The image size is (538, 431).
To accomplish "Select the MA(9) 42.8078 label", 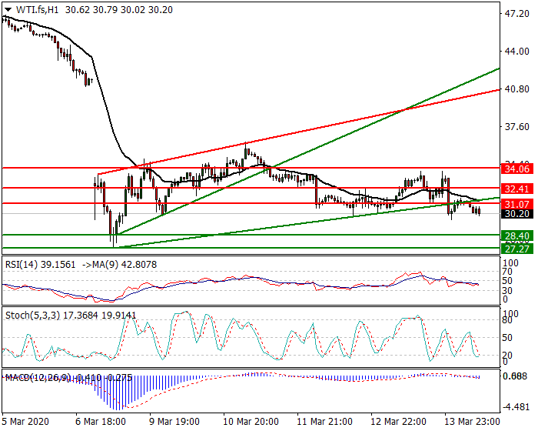I will [125, 265].
